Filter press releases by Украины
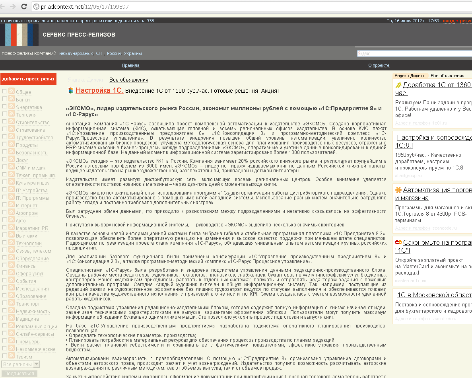The image size is (472, 378). [133, 54]
